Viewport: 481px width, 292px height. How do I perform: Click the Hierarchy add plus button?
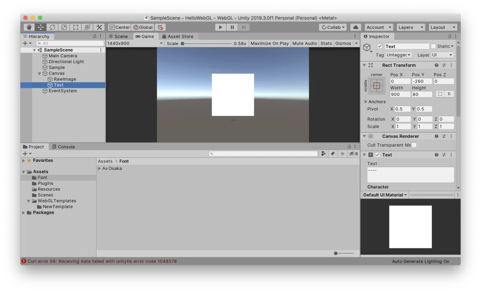point(25,43)
